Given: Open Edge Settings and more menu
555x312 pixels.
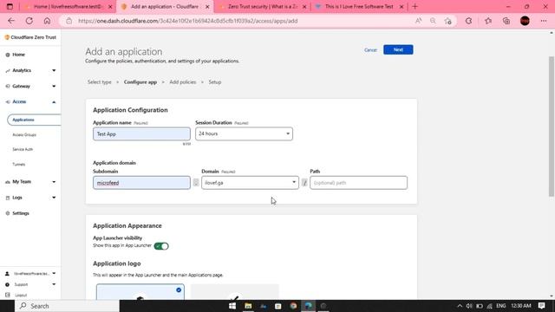Looking at the screenshot, I should [x=544, y=21].
